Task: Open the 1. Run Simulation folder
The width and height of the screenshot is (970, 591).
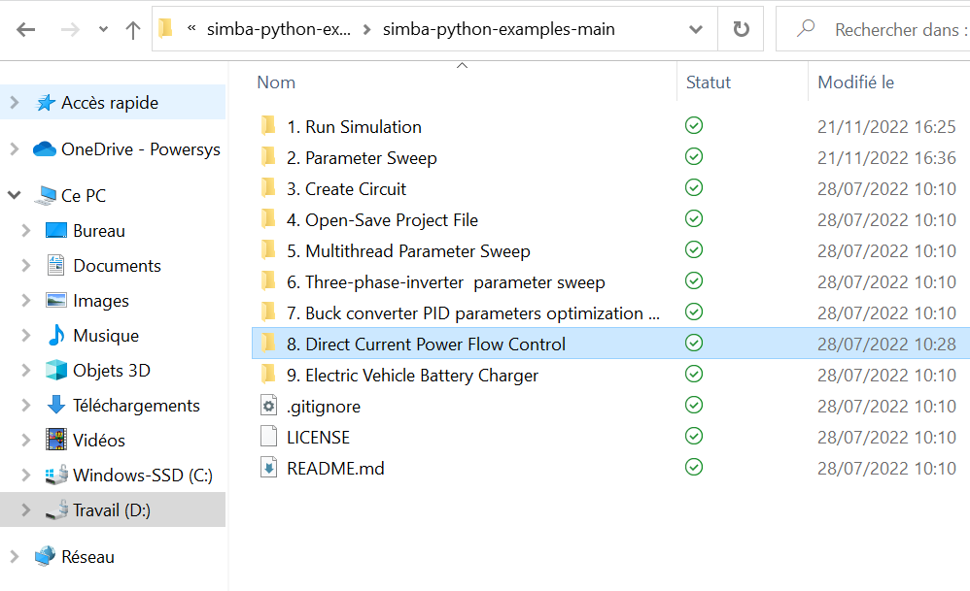Action: point(354,127)
